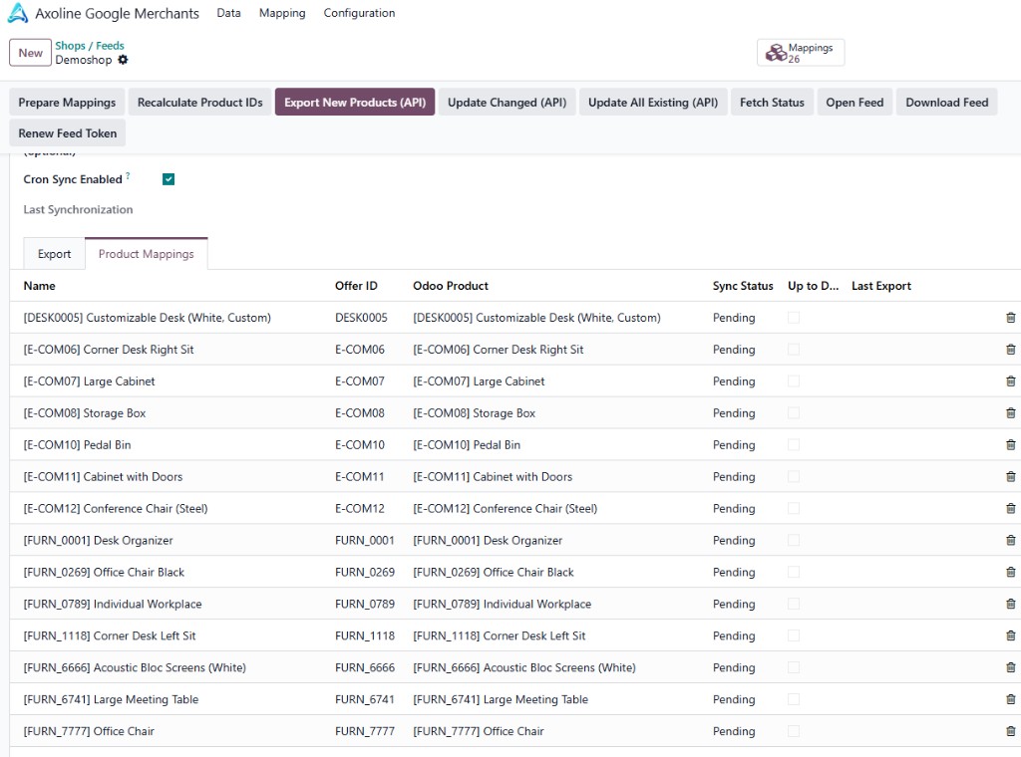
Task: Sort by the Offer ID column header
Action: pos(356,286)
